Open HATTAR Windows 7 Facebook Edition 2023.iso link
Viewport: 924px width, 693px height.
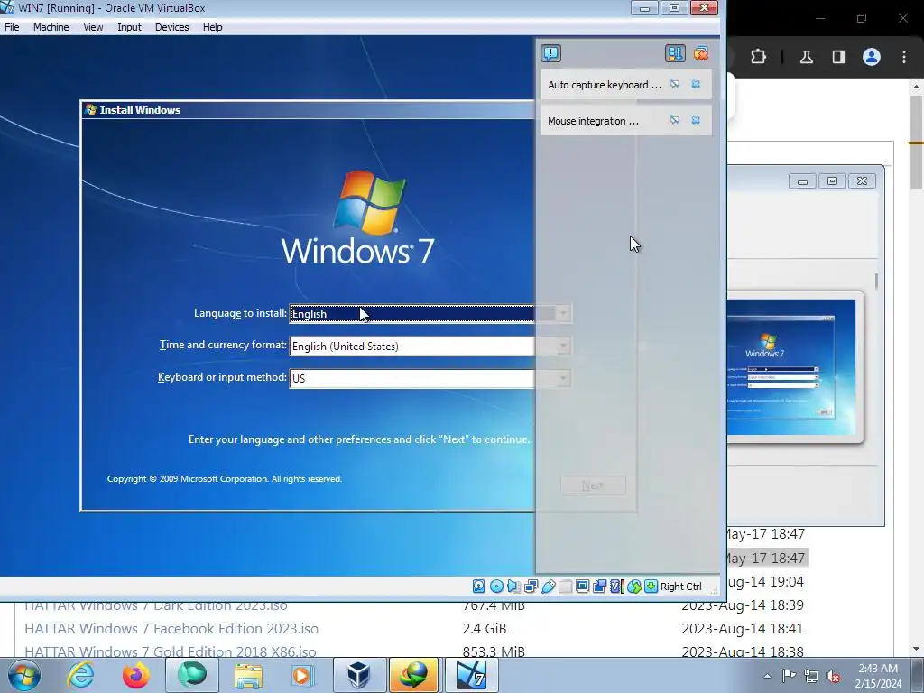pos(171,629)
